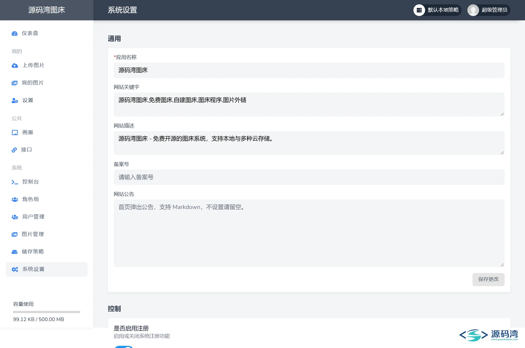Open 用户管理 sidebar menu item
525x348 pixels.
(47, 217)
